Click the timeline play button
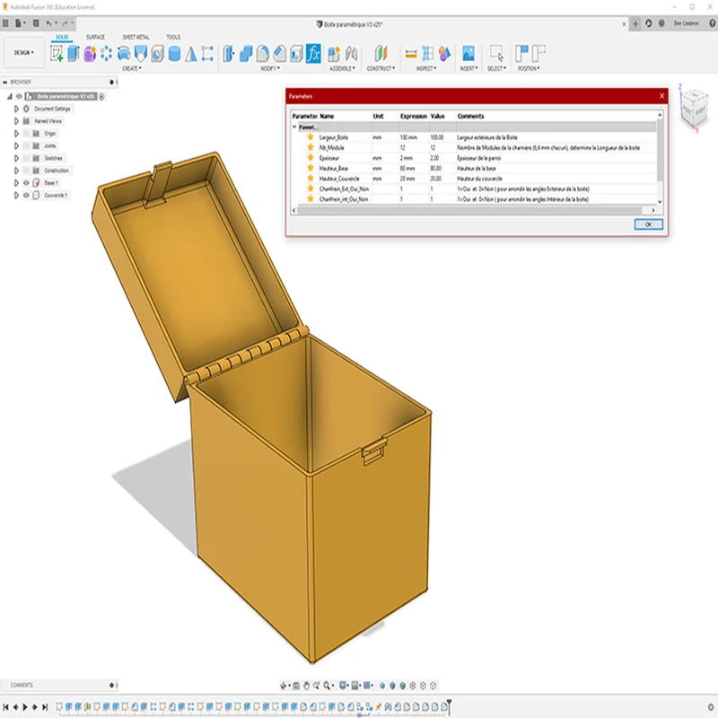The image size is (718, 718). 25,707
